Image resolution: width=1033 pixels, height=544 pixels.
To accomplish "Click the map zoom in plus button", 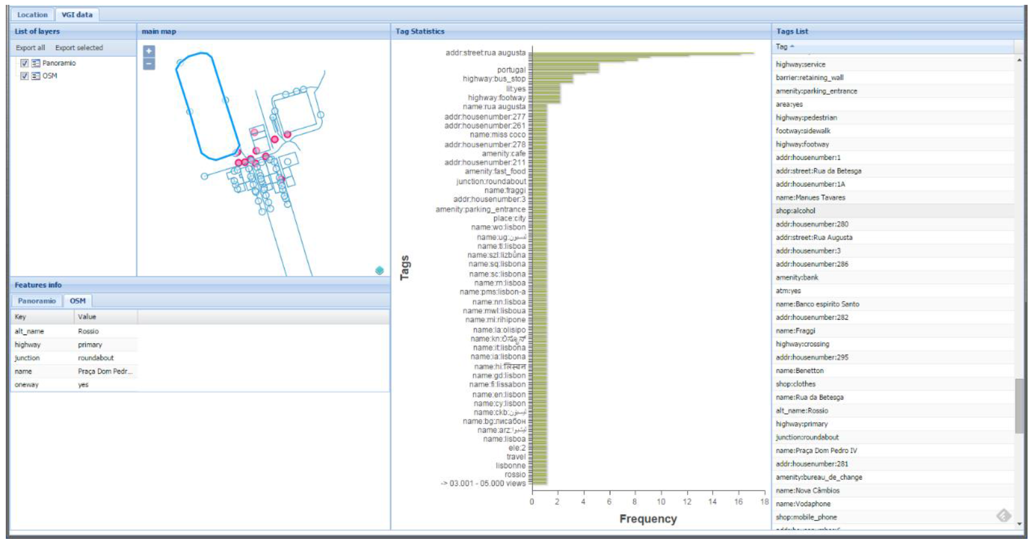I will pos(149,51).
